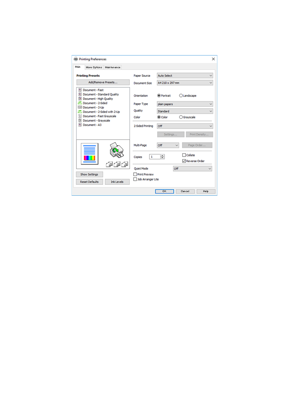The height and width of the screenshot is (409, 289).
Task: Select 'Document - 2-Up' preset text
Action: point(93,108)
